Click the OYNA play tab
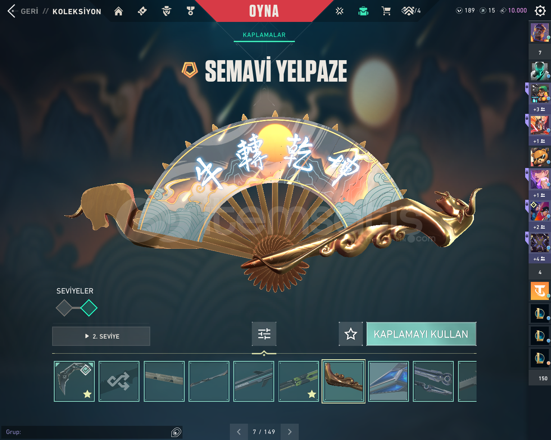This screenshot has height=440, width=551. pos(264,11)
